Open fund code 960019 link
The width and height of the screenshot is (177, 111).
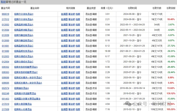click(x=5, y=14)
